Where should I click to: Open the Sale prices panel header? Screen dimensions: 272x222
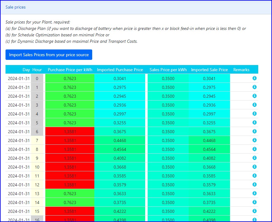coord(16,7)
